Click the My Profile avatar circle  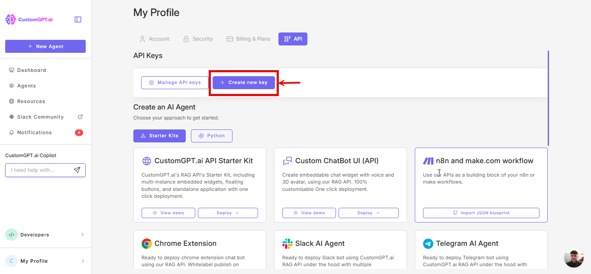coord(11,261)
